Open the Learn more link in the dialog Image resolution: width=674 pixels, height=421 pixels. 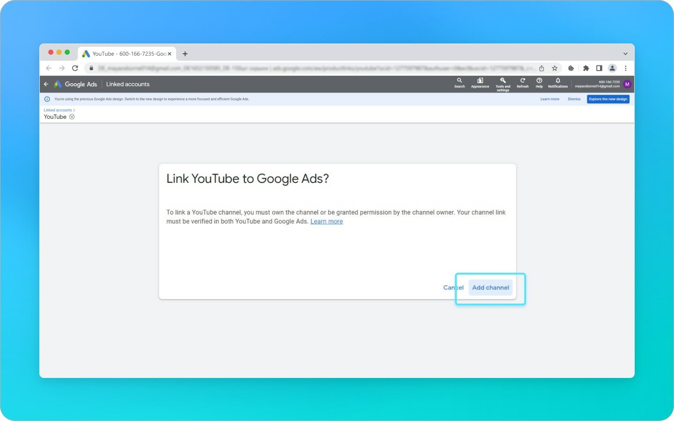point(327,222)
